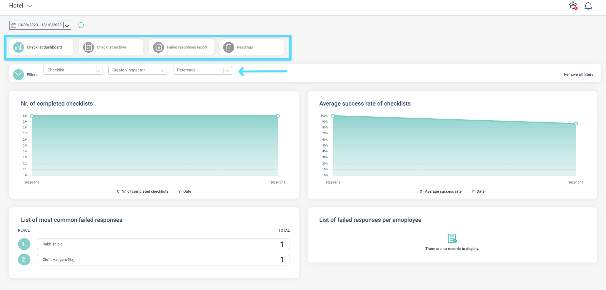Switch to the Checklist archive tab
606x290 pixels.
[111, 47]
